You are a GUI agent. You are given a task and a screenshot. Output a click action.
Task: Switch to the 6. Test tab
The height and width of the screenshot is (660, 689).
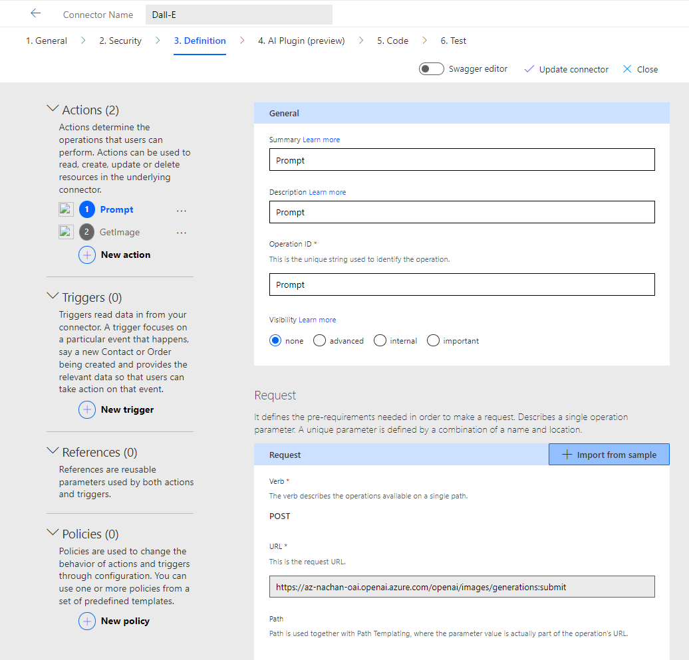pyautogui.click(x=453, y=41)
